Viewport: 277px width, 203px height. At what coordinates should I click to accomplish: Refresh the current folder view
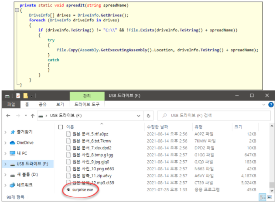[x=149, y=116]
